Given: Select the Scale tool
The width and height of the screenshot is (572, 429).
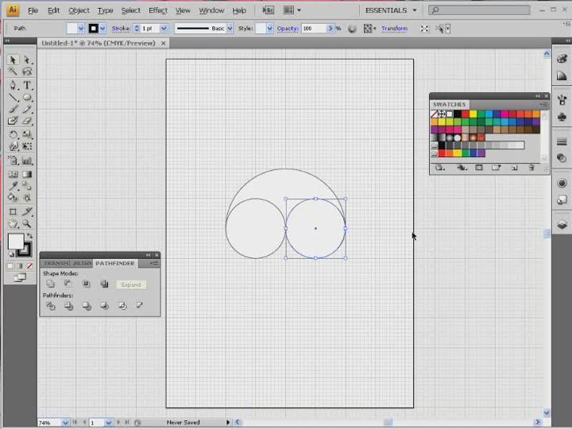Looking at the screenshot, I should coord(27,134).
